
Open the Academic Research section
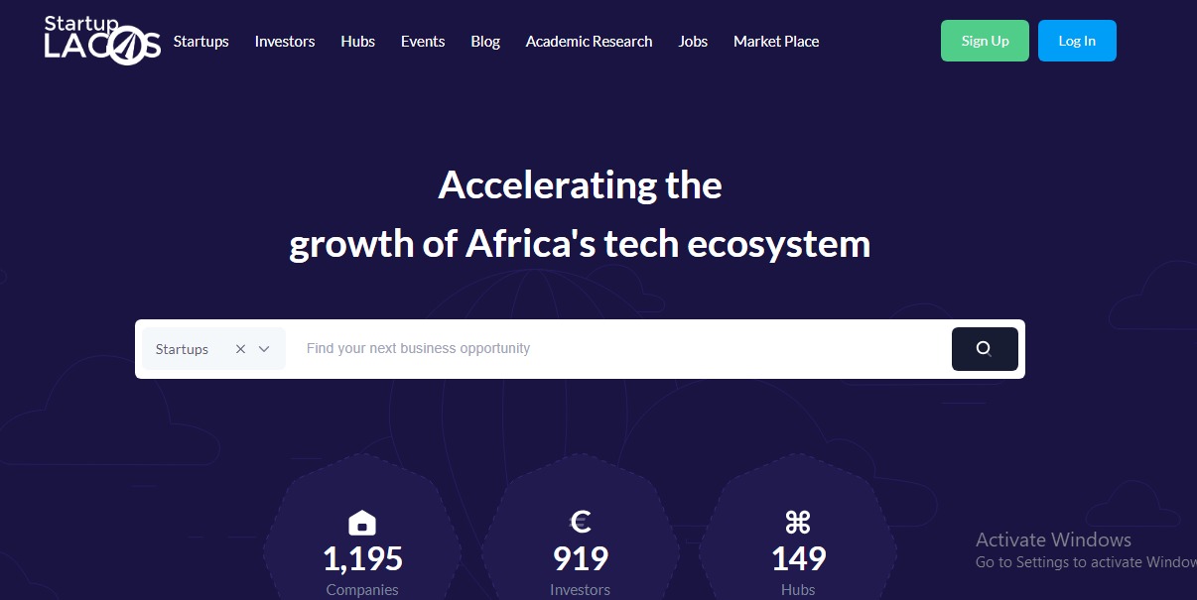(x=589, y=42)
